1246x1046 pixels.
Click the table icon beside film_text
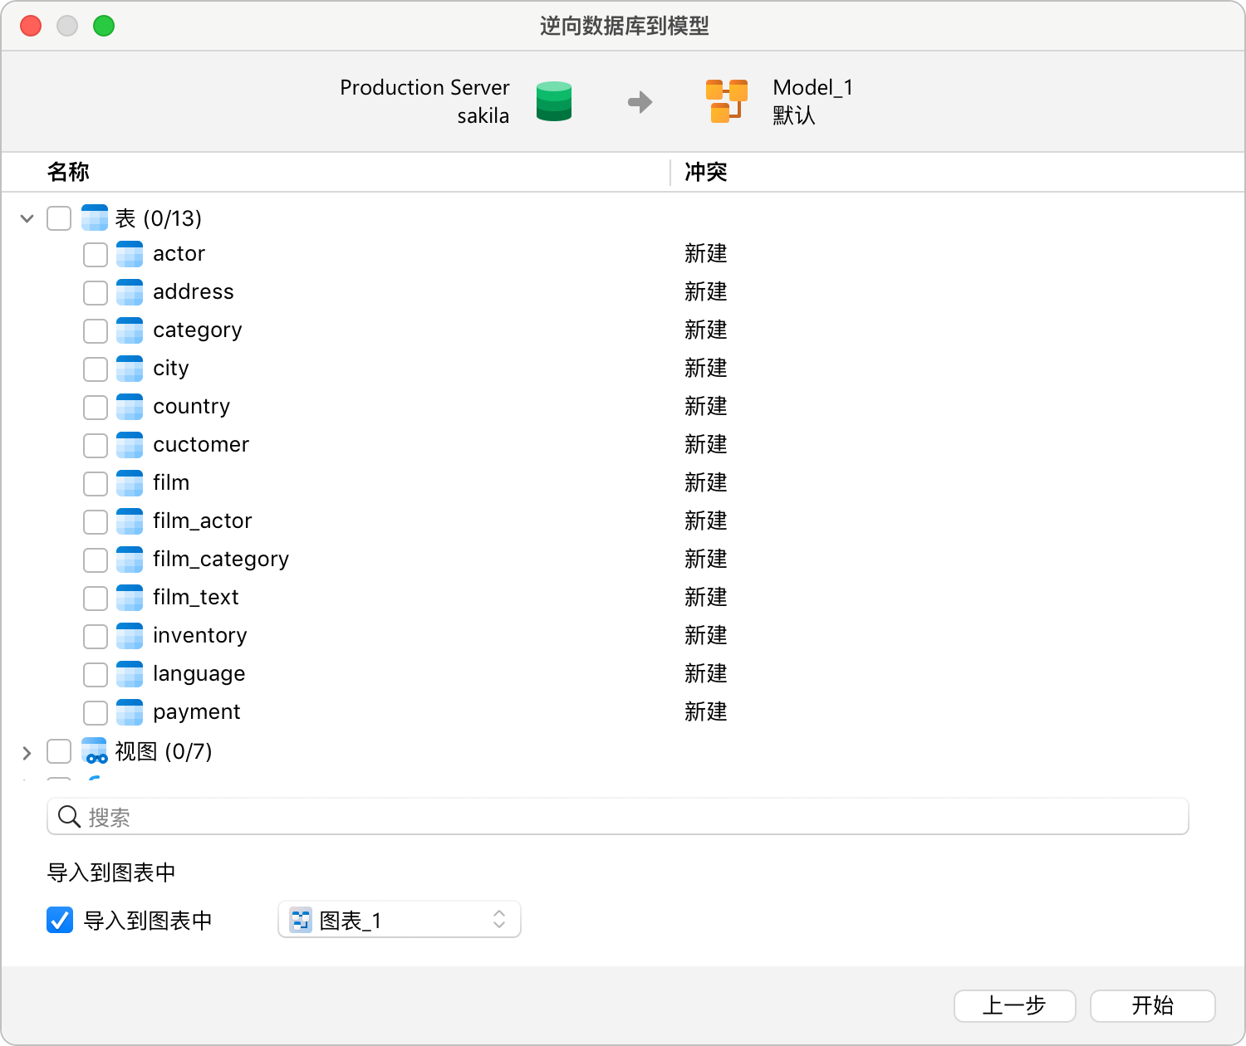[x=130, y=598]
